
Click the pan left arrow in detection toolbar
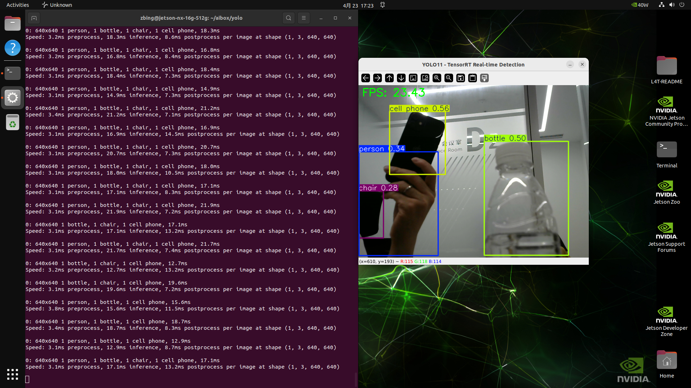click(x=366, y=78)
